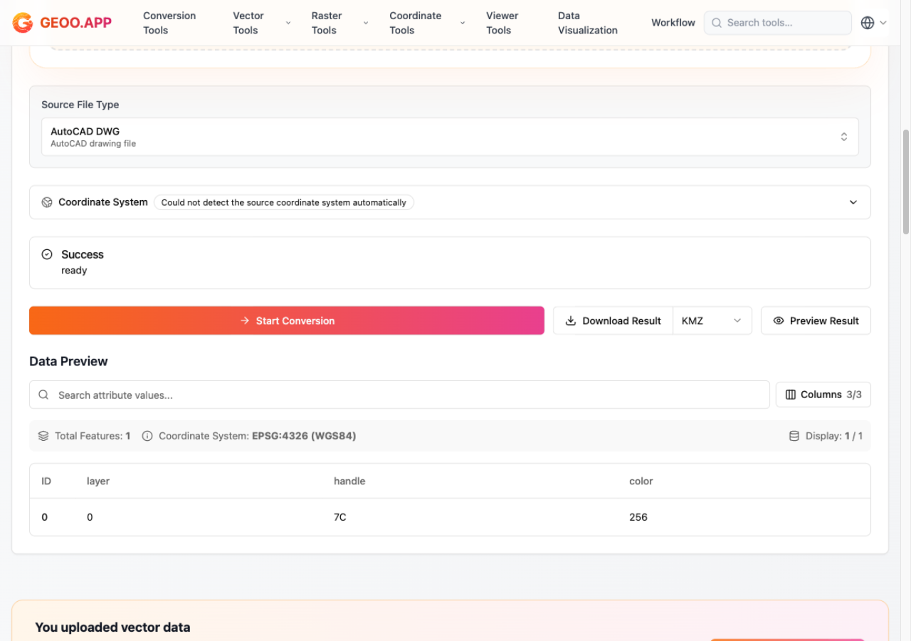Expand the Coordinate System section chevron
Screen dimensions: 911x641
coord(853,202)
